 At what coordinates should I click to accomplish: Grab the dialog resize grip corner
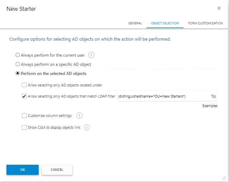pos(224,178)
